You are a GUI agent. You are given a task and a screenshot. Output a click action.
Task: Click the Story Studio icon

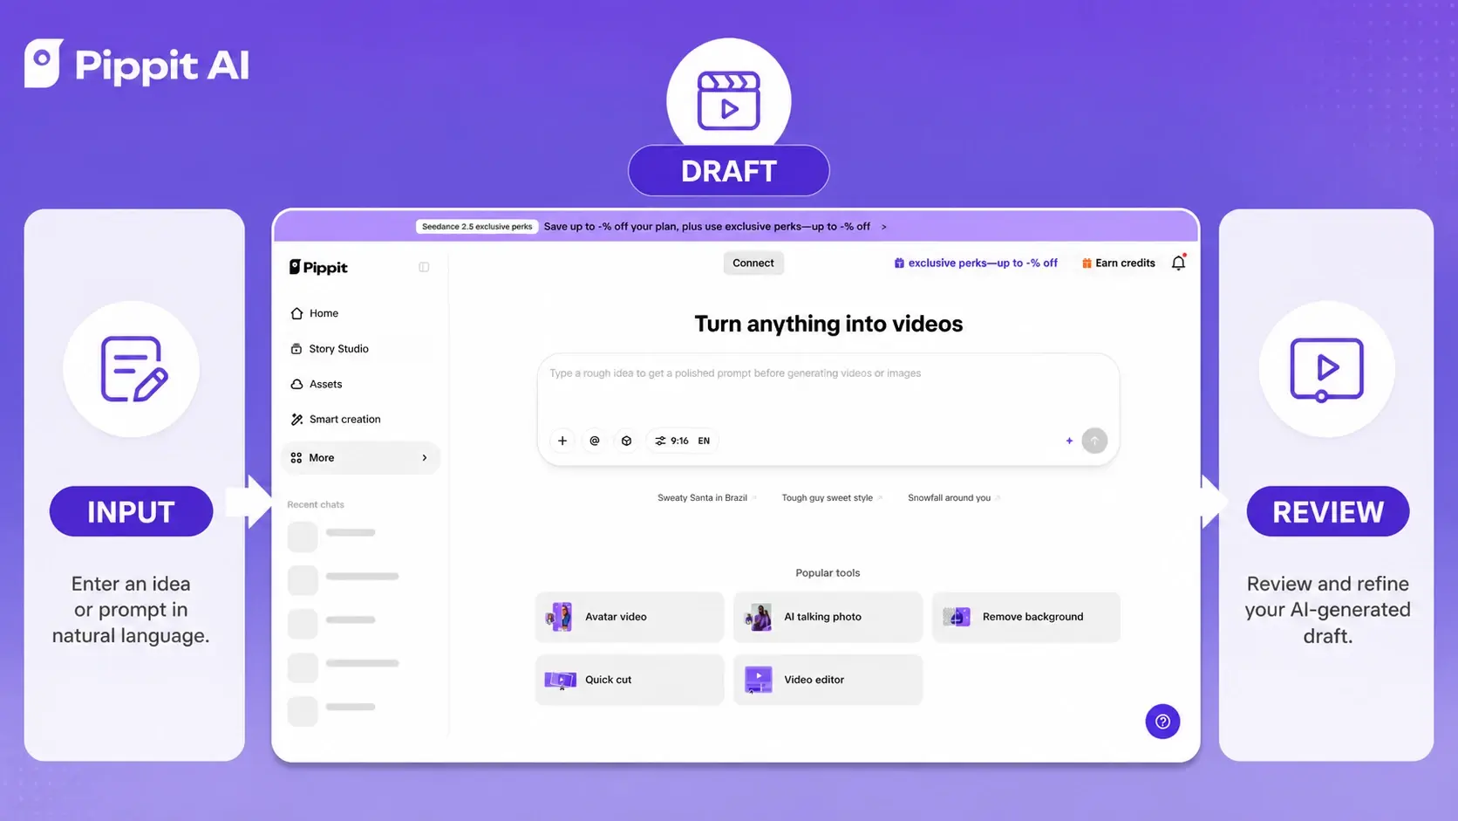[296, 349]
